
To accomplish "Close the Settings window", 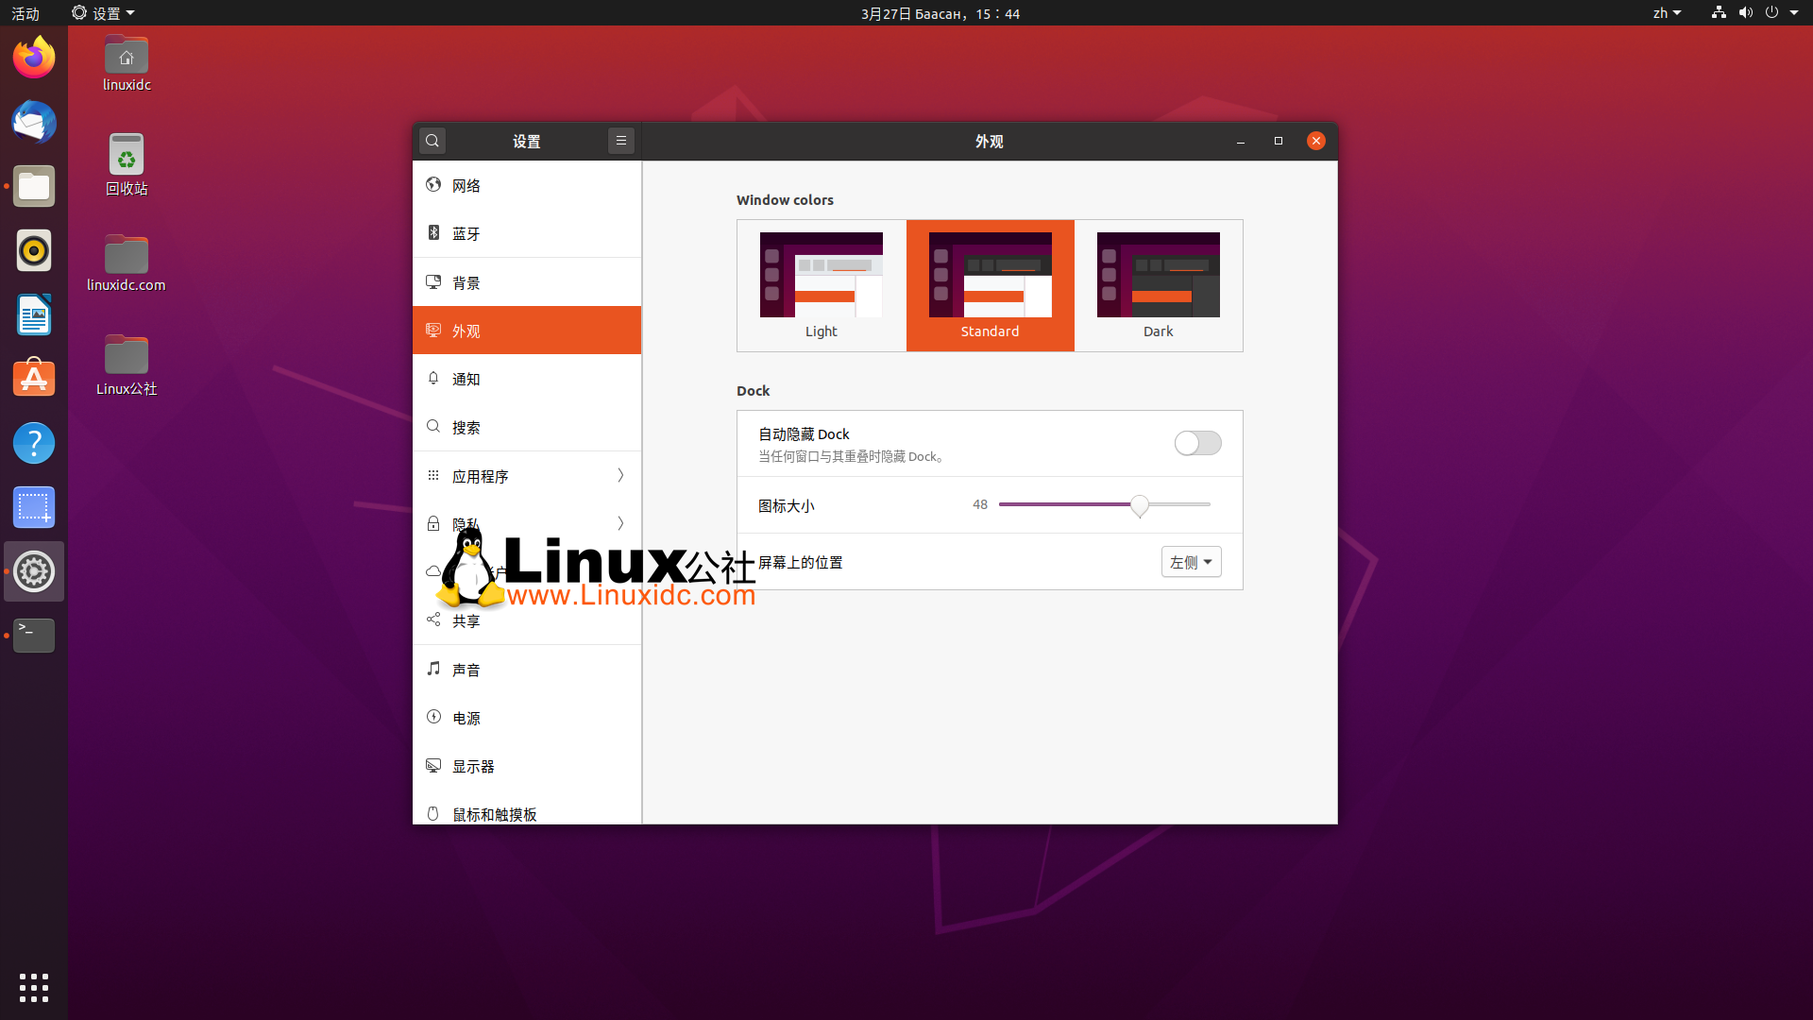I will click(1316, 141).
